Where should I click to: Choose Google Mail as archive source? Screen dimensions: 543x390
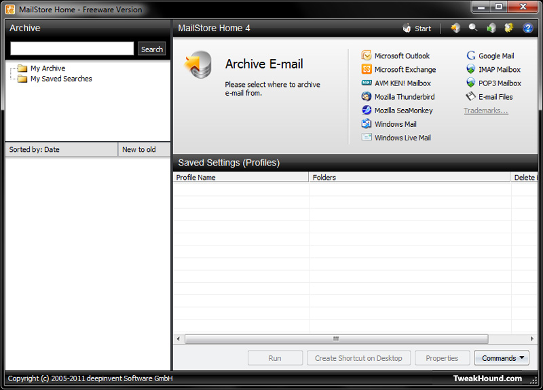pos(490,56)
